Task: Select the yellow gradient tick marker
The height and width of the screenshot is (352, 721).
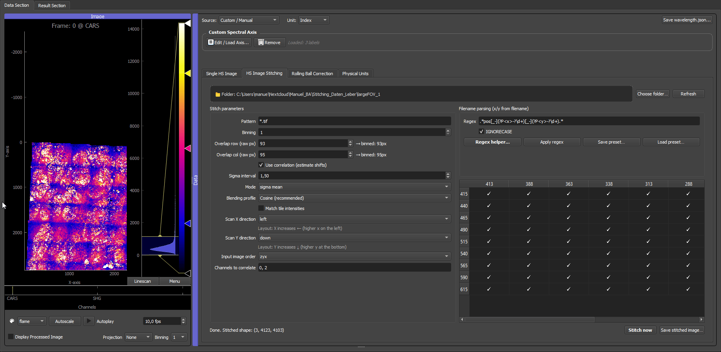Action: [187, 74]
